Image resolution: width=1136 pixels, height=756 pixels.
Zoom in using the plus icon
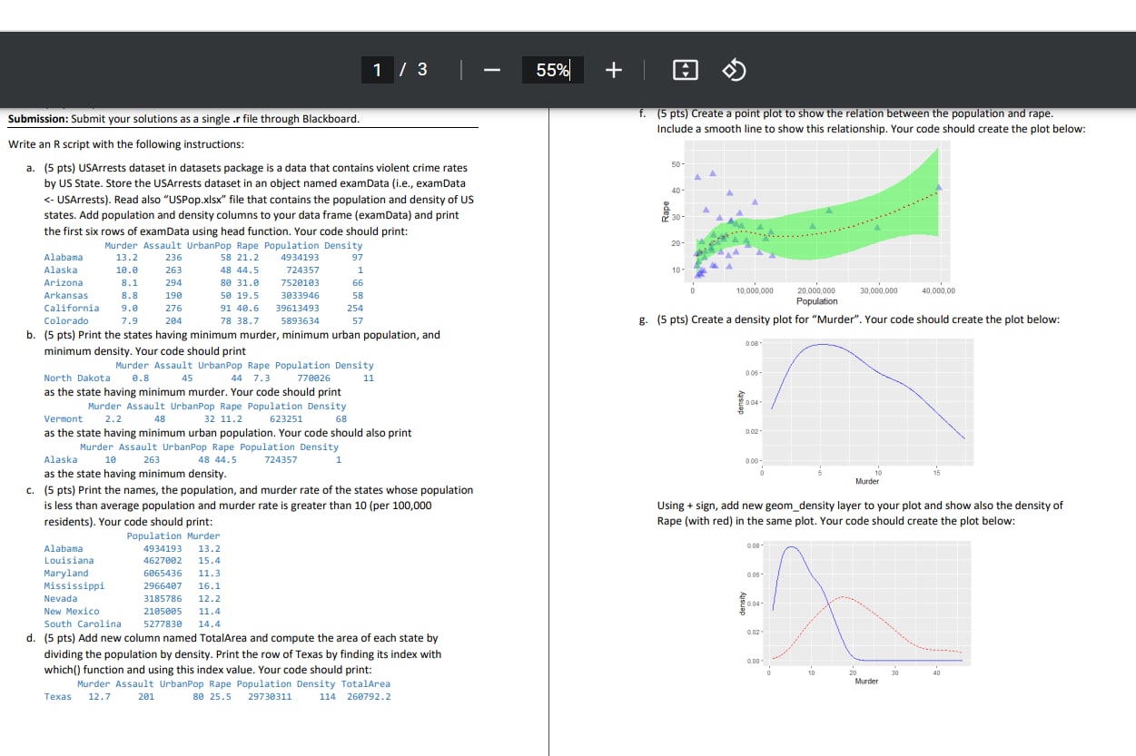click(613, 69)
